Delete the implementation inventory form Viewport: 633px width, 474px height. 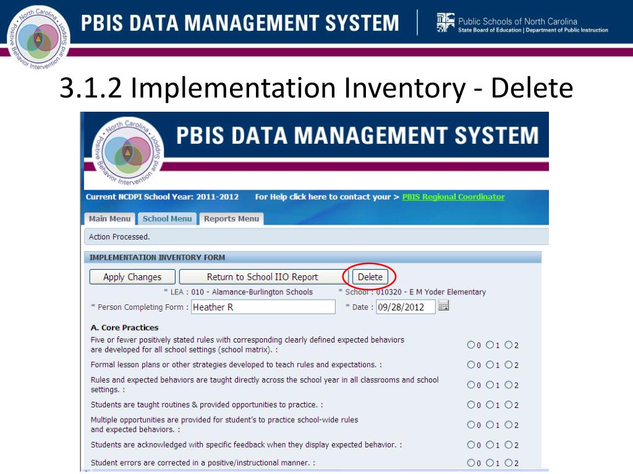click(370, 277)
